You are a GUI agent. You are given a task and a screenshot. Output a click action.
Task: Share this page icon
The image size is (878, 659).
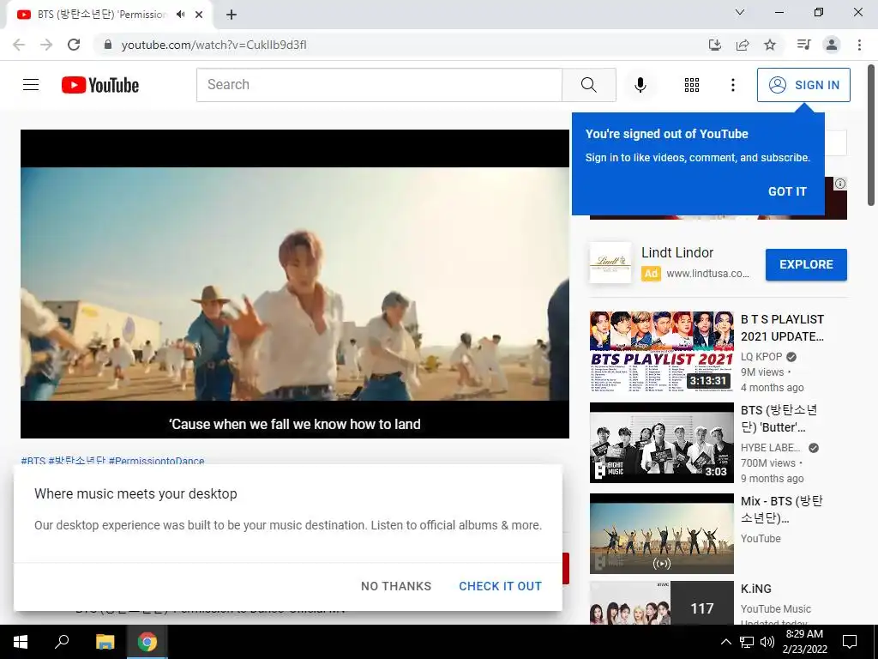pyautogui.click(x=743, y=45)
